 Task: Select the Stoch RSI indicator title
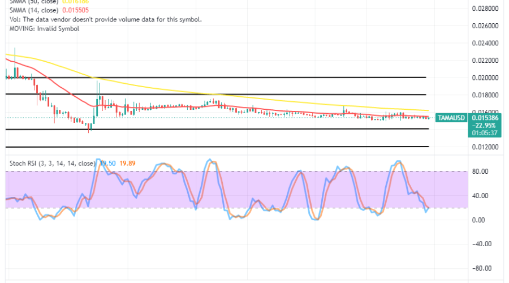click(52, 163)
